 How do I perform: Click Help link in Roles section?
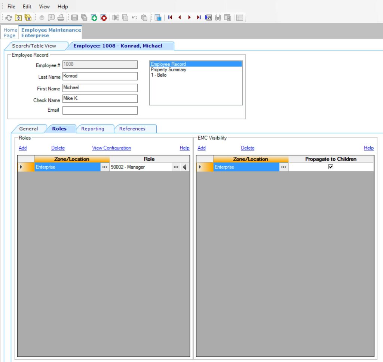tap(184, 148)
